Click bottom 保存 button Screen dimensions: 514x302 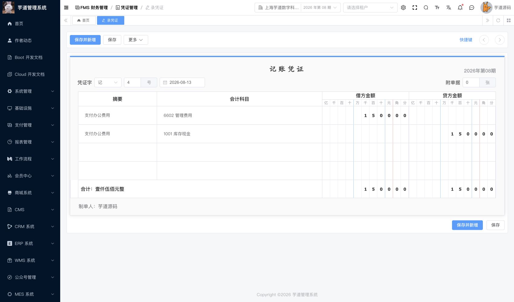tap(496, 225)
